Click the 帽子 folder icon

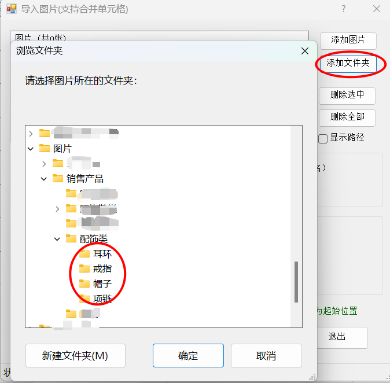[84, 283]
